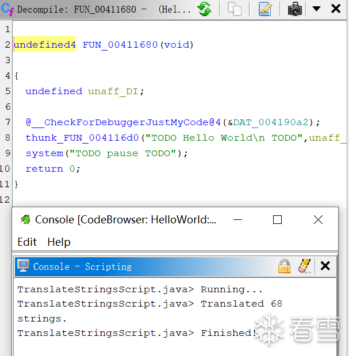The height and width of the screenshot is (356, 349).
Task: Click the "TODO Hello World\n TODO" string
Action: (224, 138)
